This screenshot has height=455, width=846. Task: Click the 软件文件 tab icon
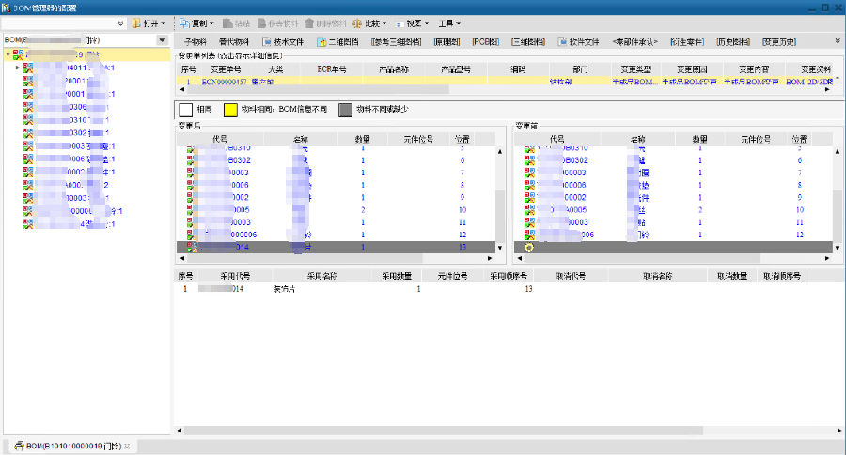(563, 41)
